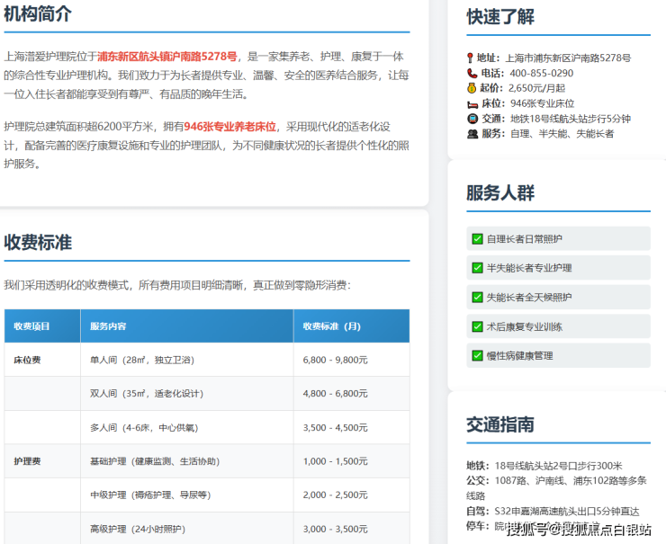Click the red 946张专业养老床位 highlighted text
The image size is (666, 544).
pyautogui.click(x=229, y=127)
